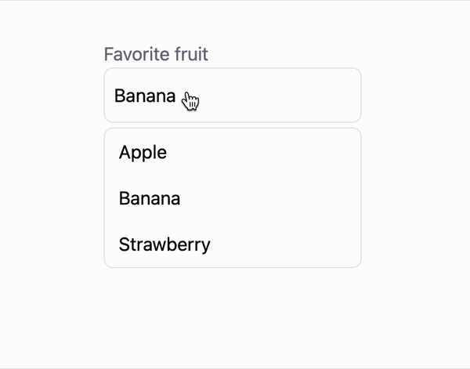
Task: Switch selection from Banana to Apple
Action: tap(233, 152)
